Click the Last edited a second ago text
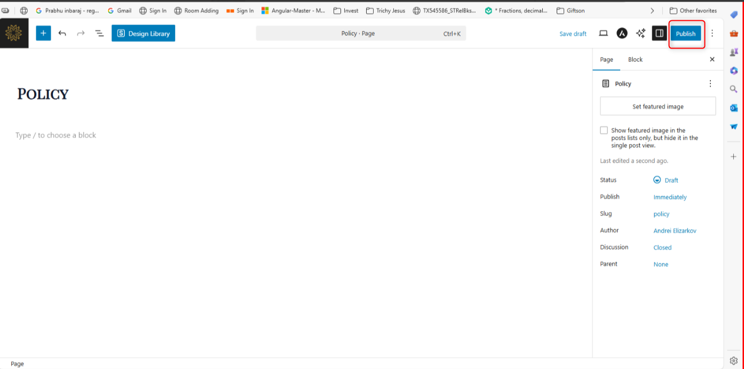Screen dimensions: 744x369 click(634, 161)
